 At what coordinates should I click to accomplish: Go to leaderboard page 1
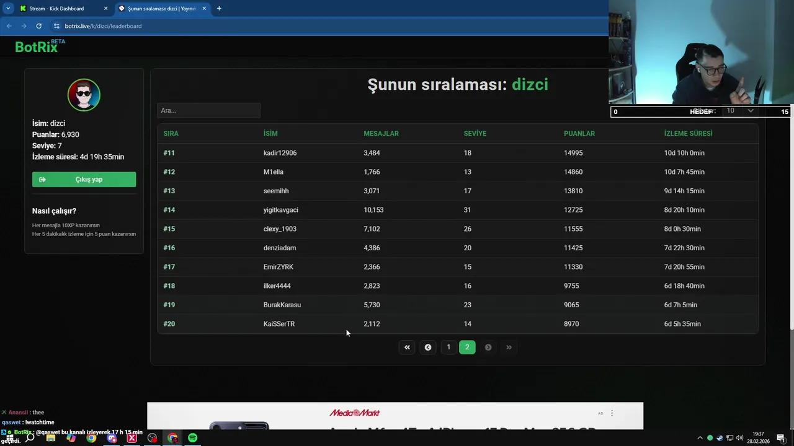click(x=448, y=347)
